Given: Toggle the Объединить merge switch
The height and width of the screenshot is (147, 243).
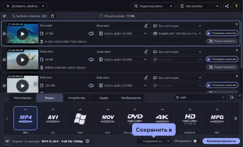Looking at the screenshot, I should click(196, 141).
